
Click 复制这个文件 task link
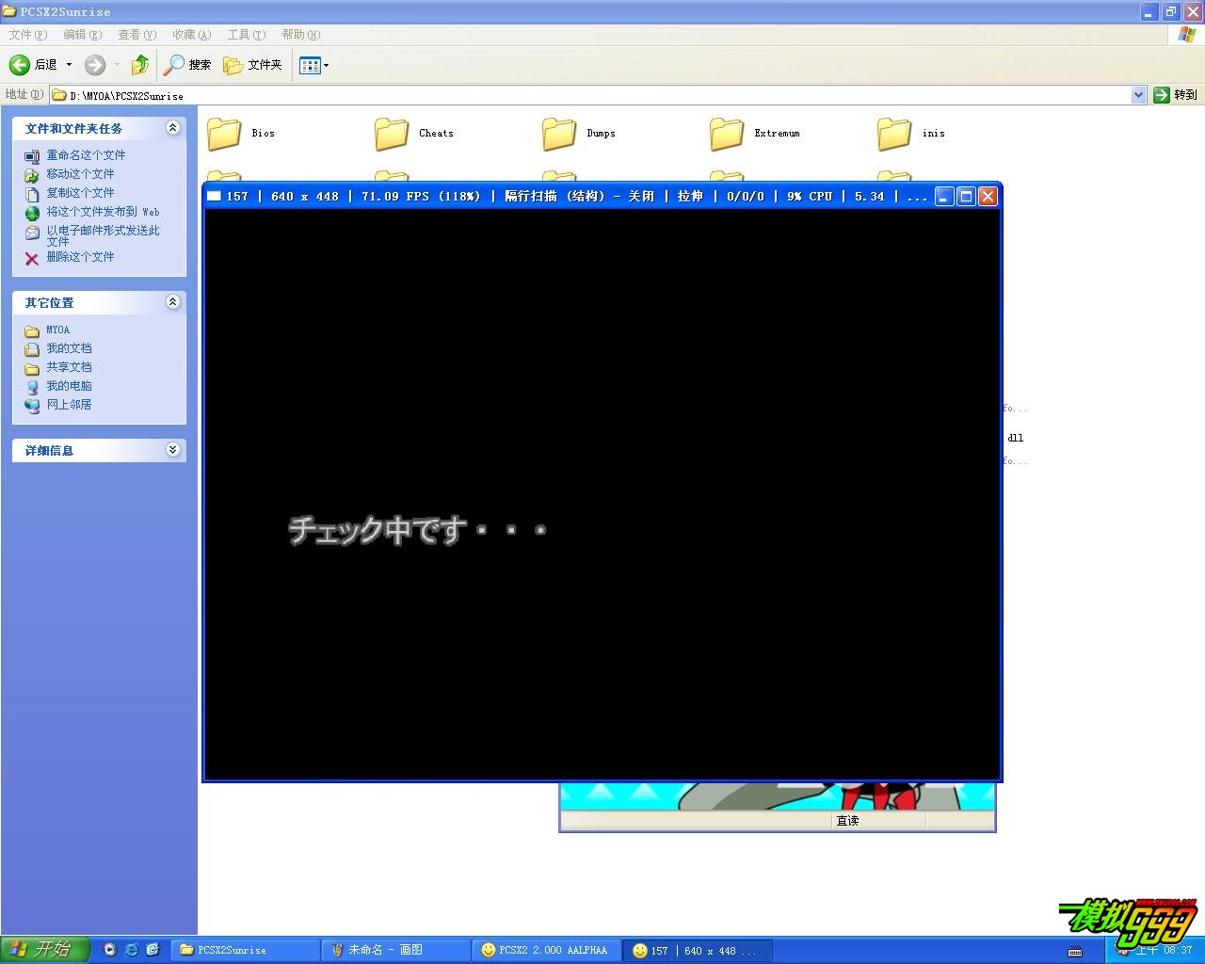[x=80, y=193]
